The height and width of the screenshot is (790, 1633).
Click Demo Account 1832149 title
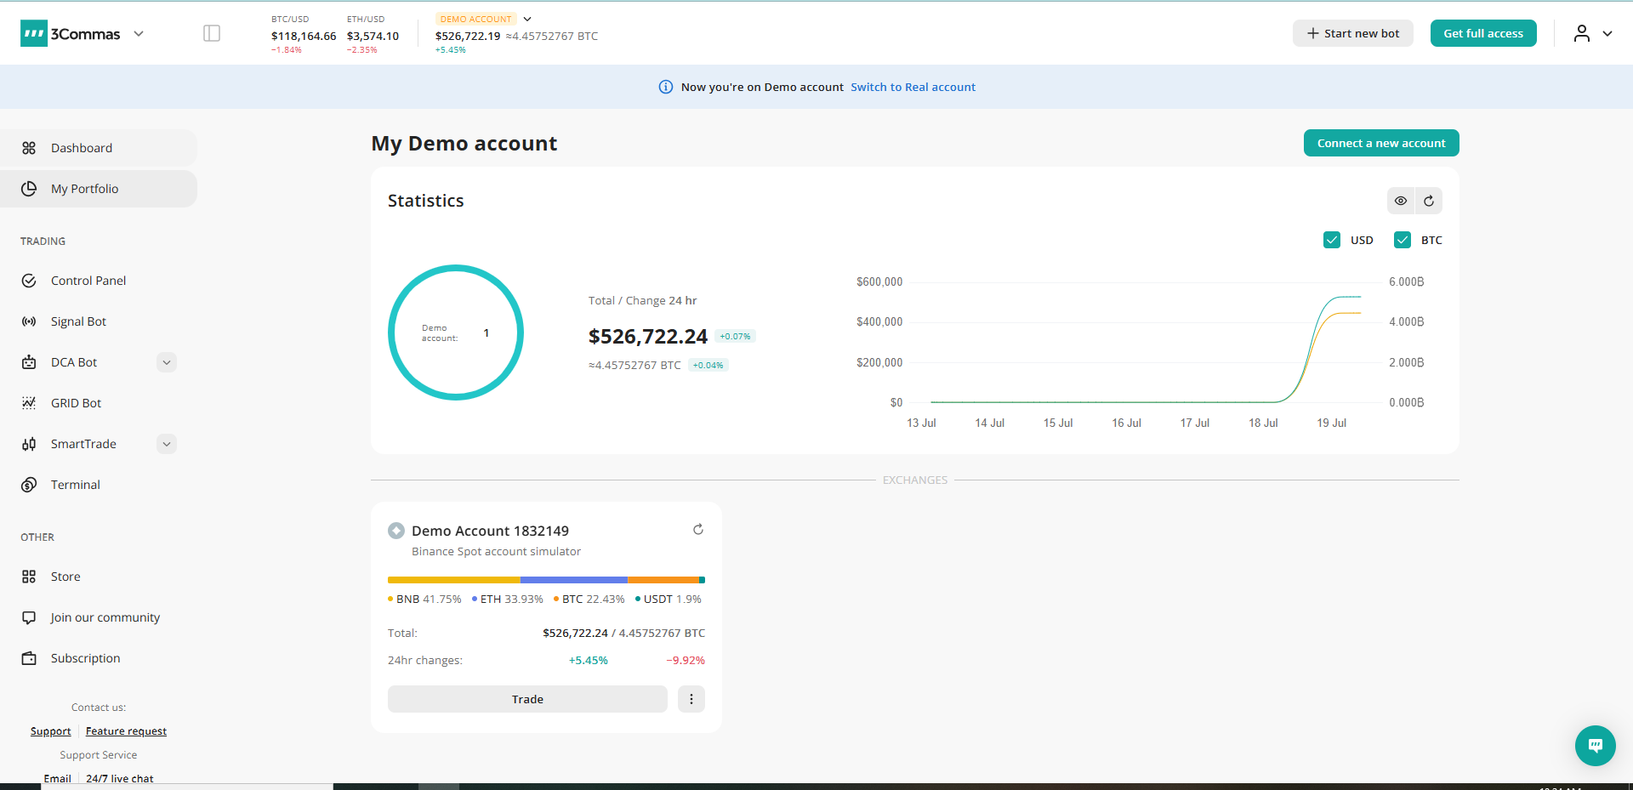[490, 531]
